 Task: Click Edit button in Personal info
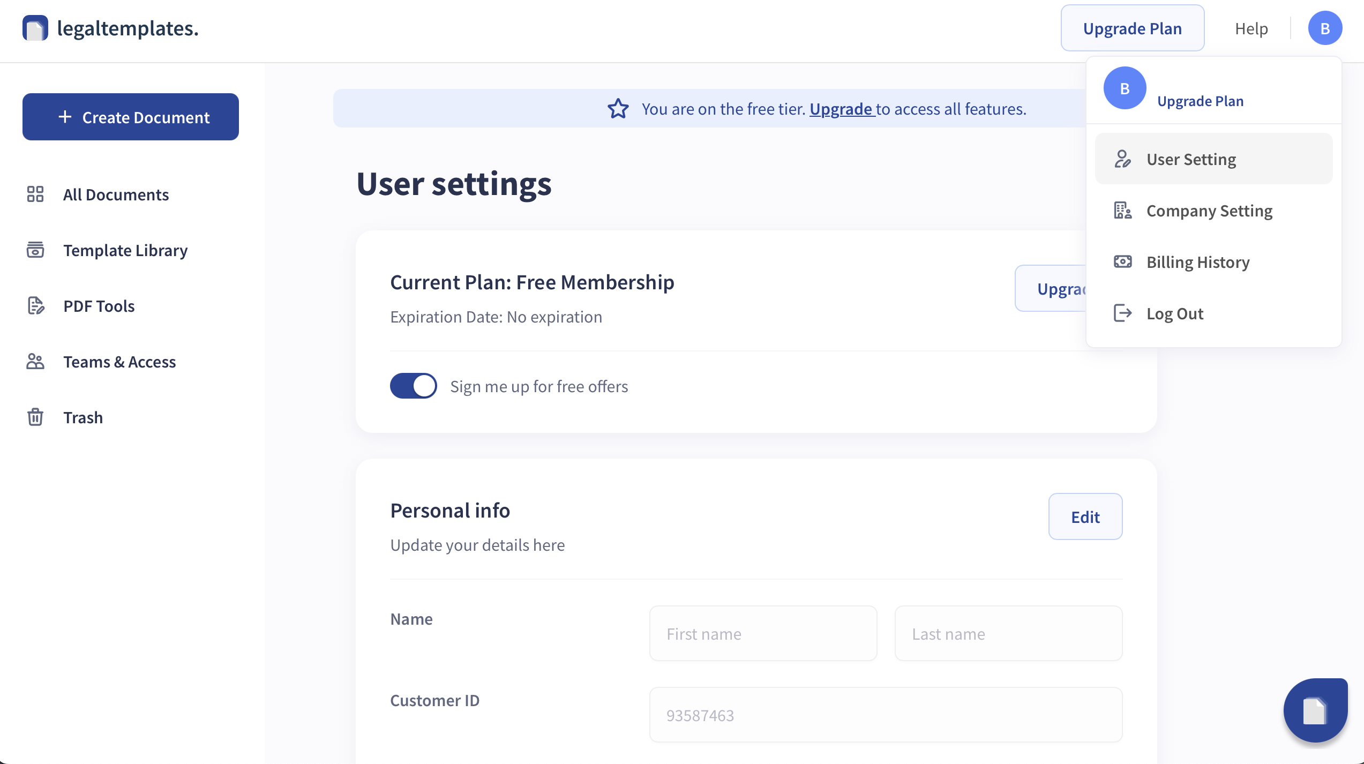click(1085, 516)
